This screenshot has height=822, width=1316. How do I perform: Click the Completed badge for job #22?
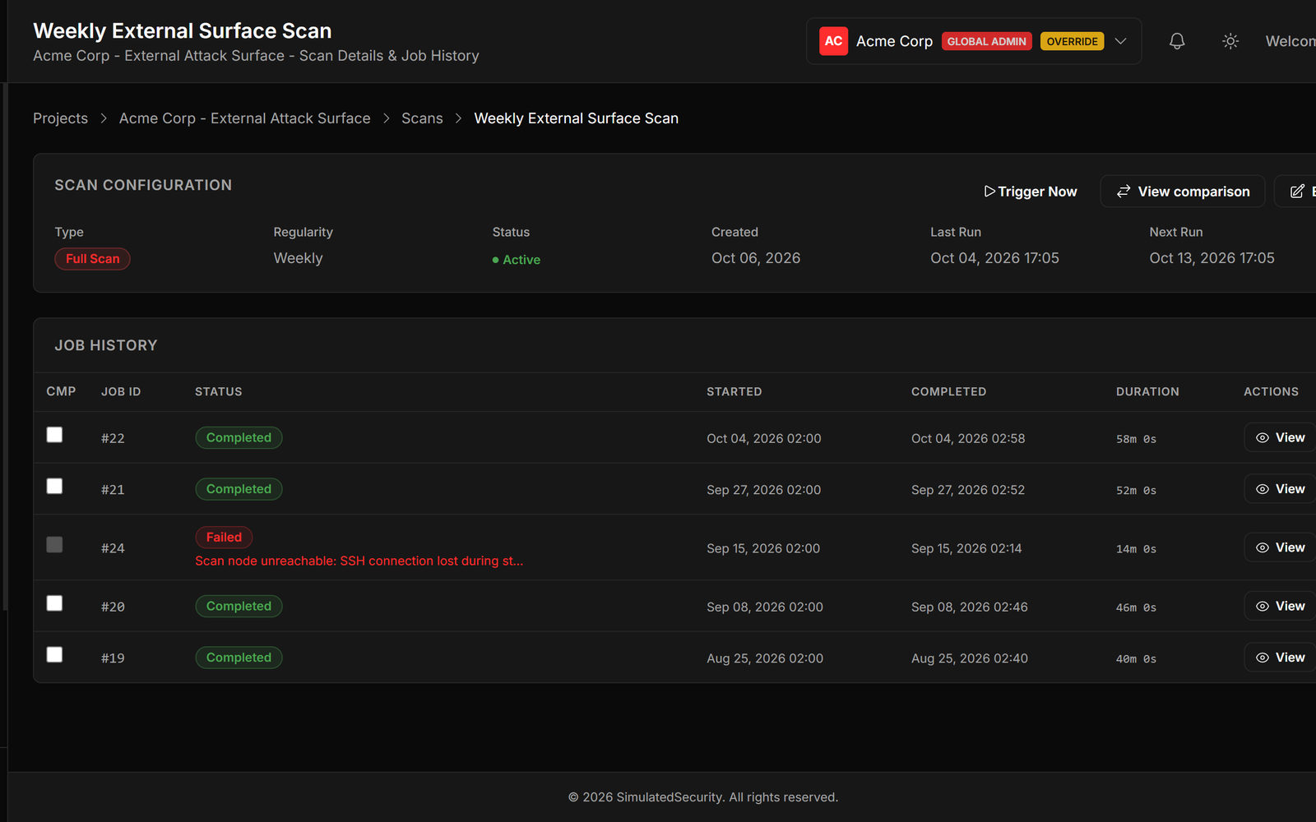pos(239,437)
